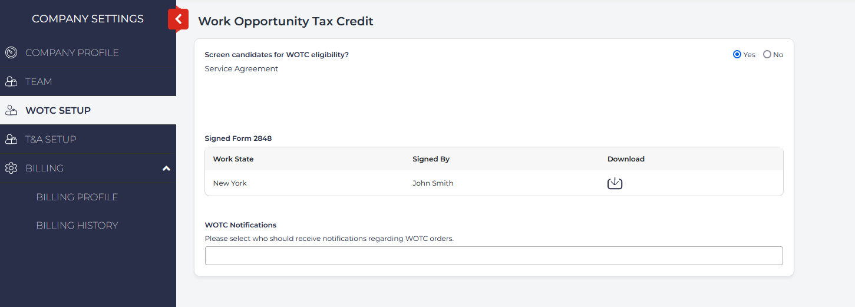Click the Company Profile sidebar icon
The image size is (855, 307).
[x=11, y=52]
